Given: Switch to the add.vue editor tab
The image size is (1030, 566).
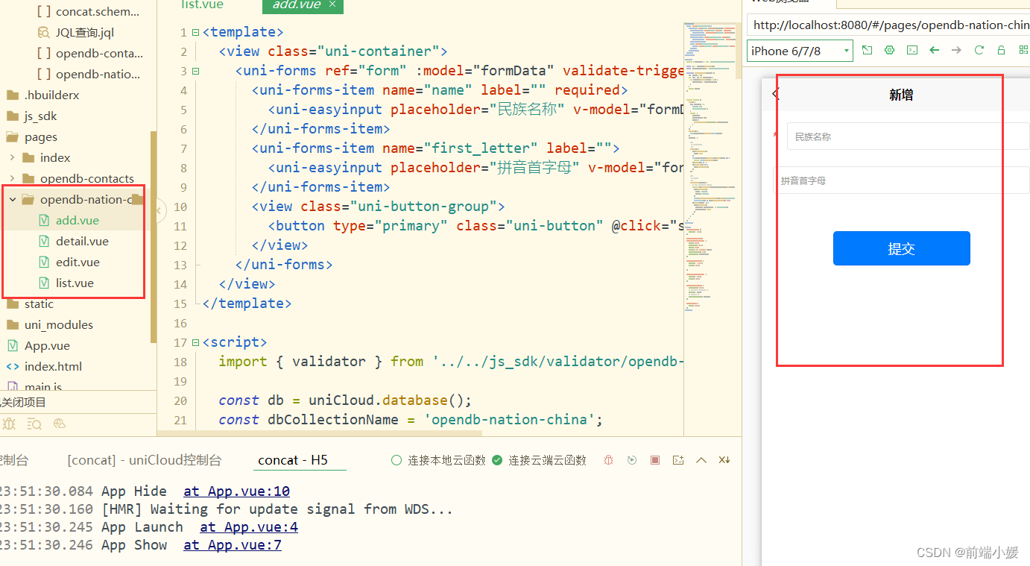Looking at the screenshot, I should [x=297, y=5].
